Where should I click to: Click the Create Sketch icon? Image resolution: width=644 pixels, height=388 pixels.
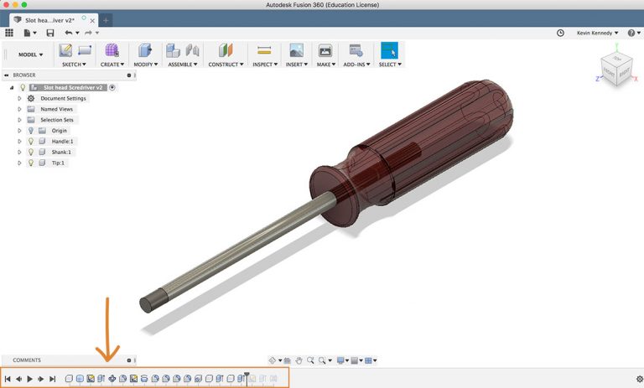[x=65, y=50]
